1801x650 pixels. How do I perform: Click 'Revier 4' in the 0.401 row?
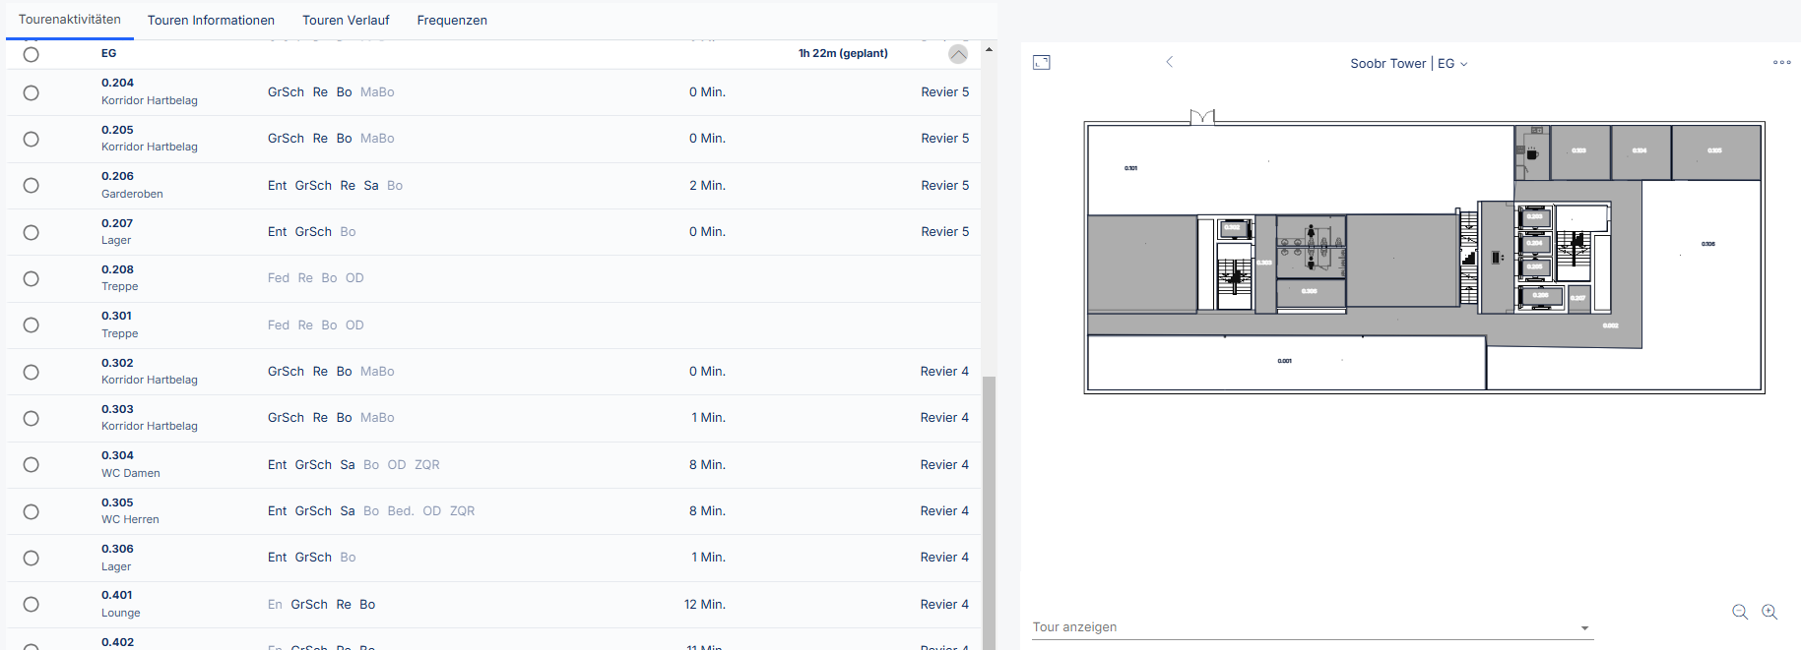pos(944,605)
